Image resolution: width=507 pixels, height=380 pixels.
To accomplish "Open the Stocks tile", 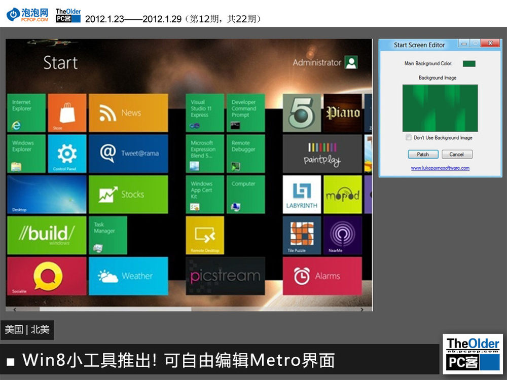I will [x=128, y=195].
